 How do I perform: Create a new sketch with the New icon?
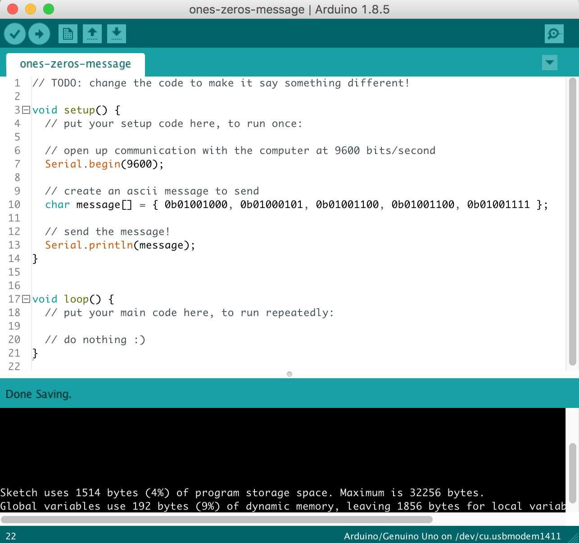[68, 34]
